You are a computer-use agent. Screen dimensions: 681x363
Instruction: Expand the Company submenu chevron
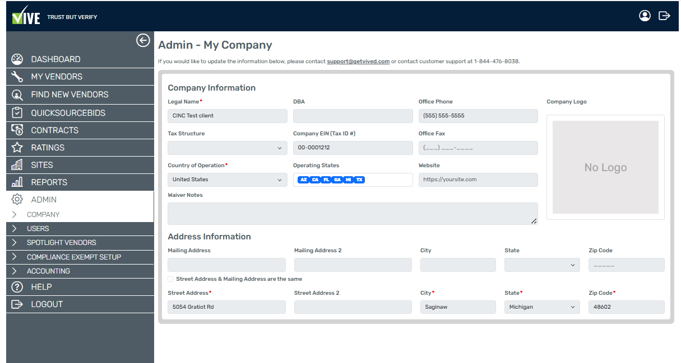(x=14, y=215)
